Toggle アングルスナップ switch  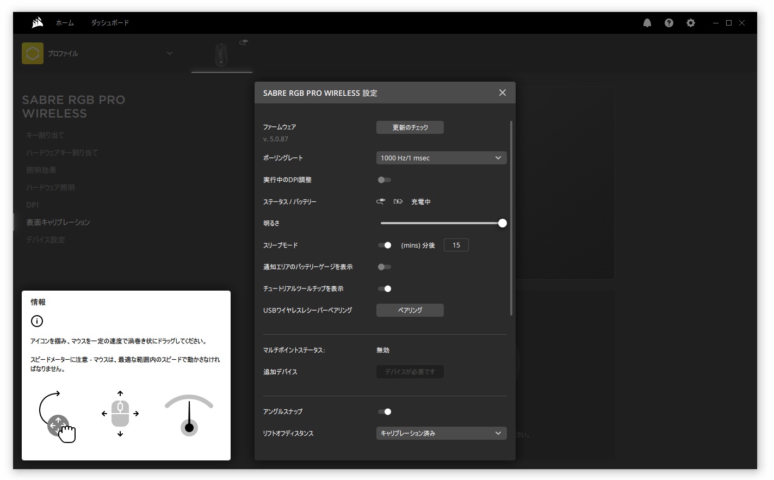click(385, 411)
